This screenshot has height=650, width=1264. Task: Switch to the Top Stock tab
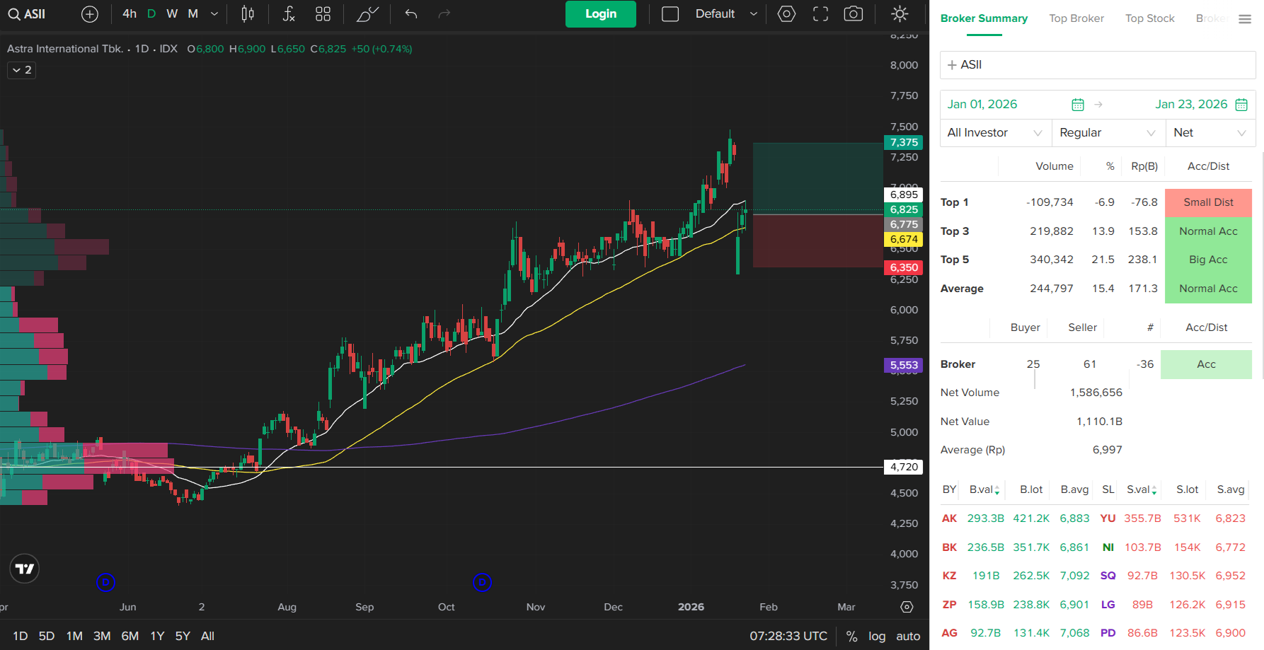tap(1149, 18)
